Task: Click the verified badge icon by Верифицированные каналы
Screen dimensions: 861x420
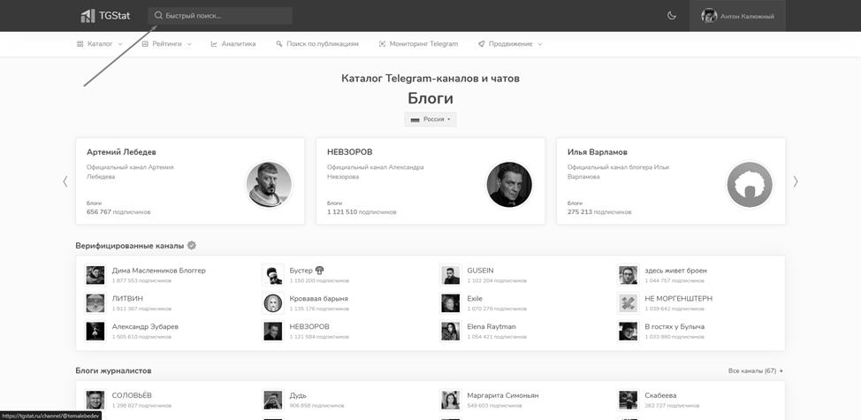Action: [191, 246]
